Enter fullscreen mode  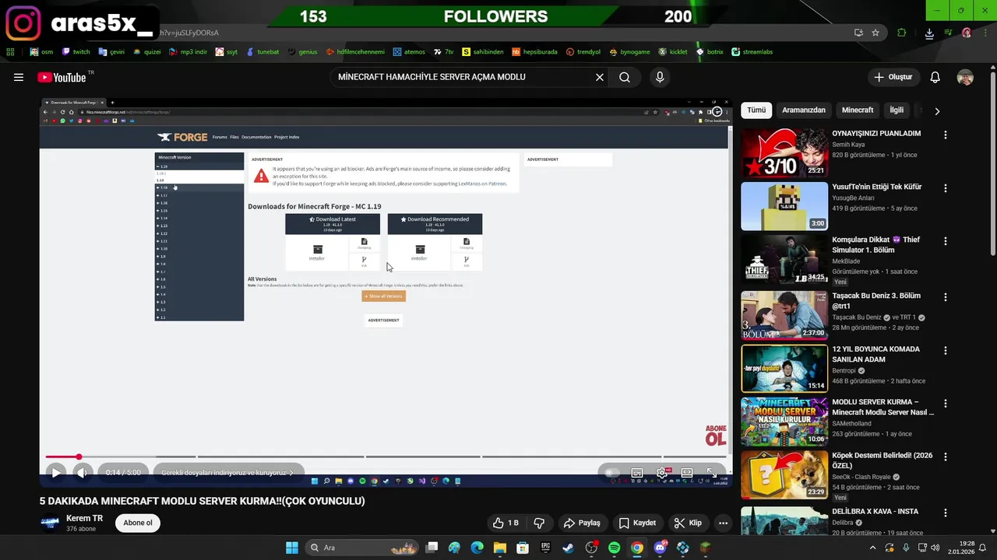(711, 472)
